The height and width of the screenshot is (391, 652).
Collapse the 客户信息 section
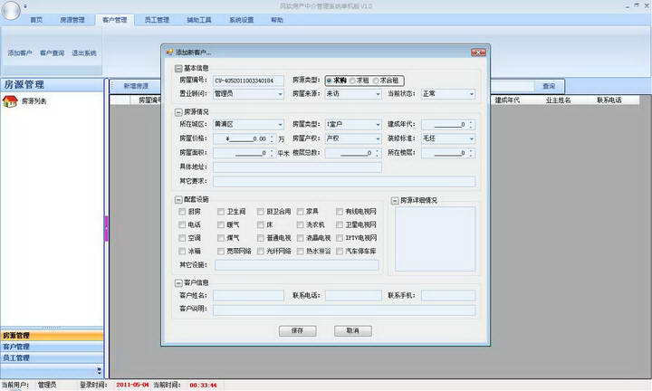click(178, 283)
